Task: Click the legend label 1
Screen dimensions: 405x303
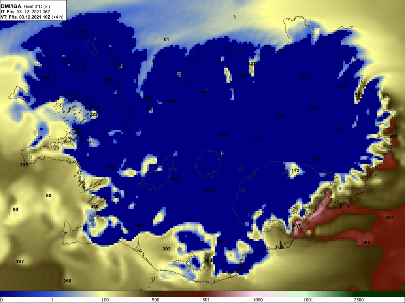Action: click(x=52, y=300)
